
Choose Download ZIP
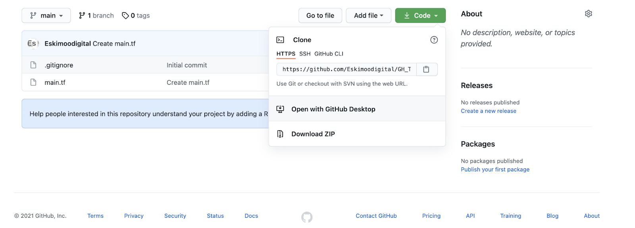coord(357,134)
